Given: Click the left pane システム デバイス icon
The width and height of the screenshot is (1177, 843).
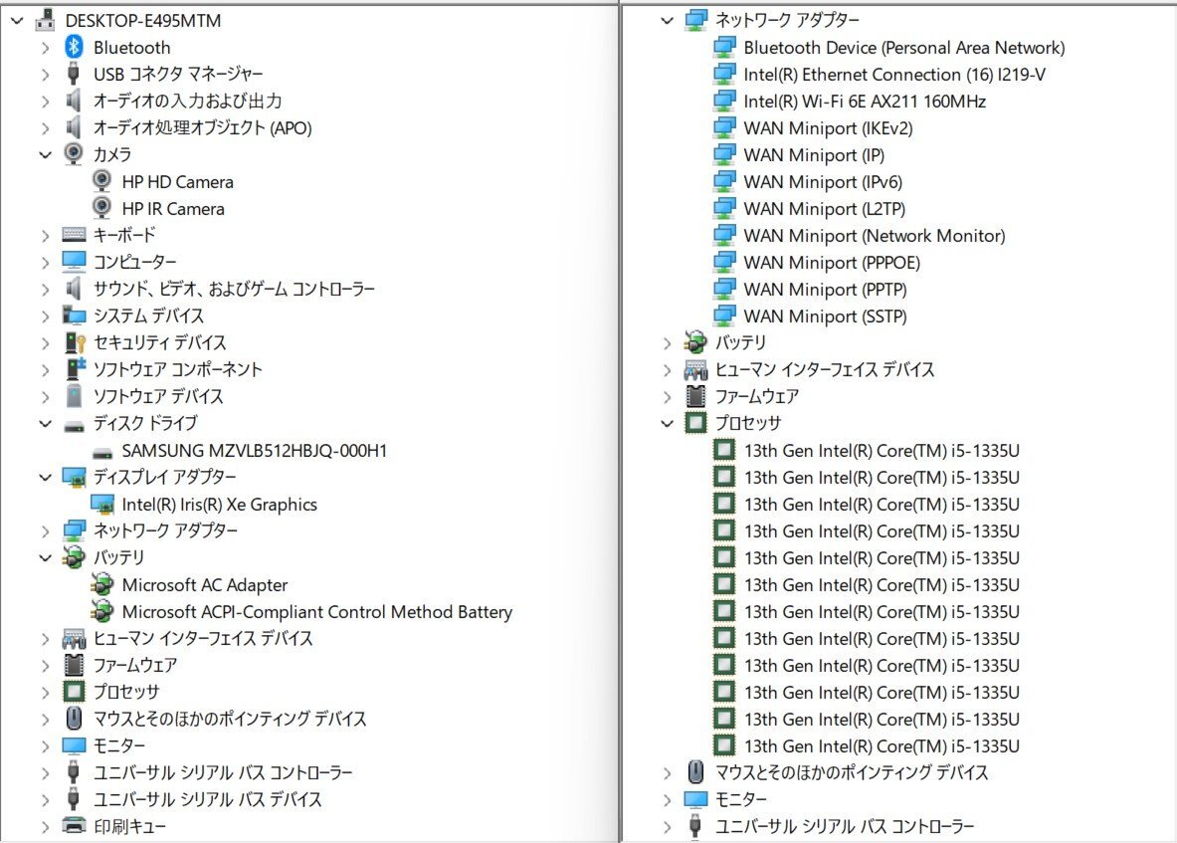Looking at the screenshot, I should pyautogui.click(x=74, y=316).
